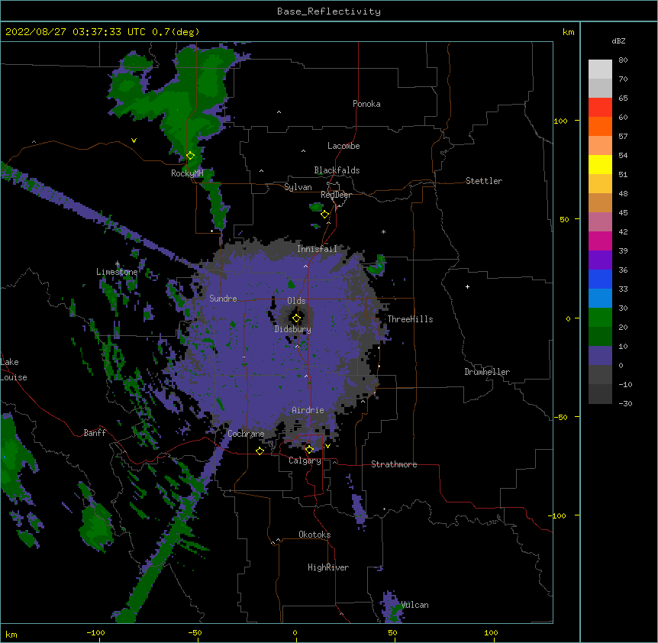Image resolution: width=658 pixels, height=643 pixels.
Task: Click the light gray swatch between 80 and 70
Action: pyautogui.click(x=600, y=69)
